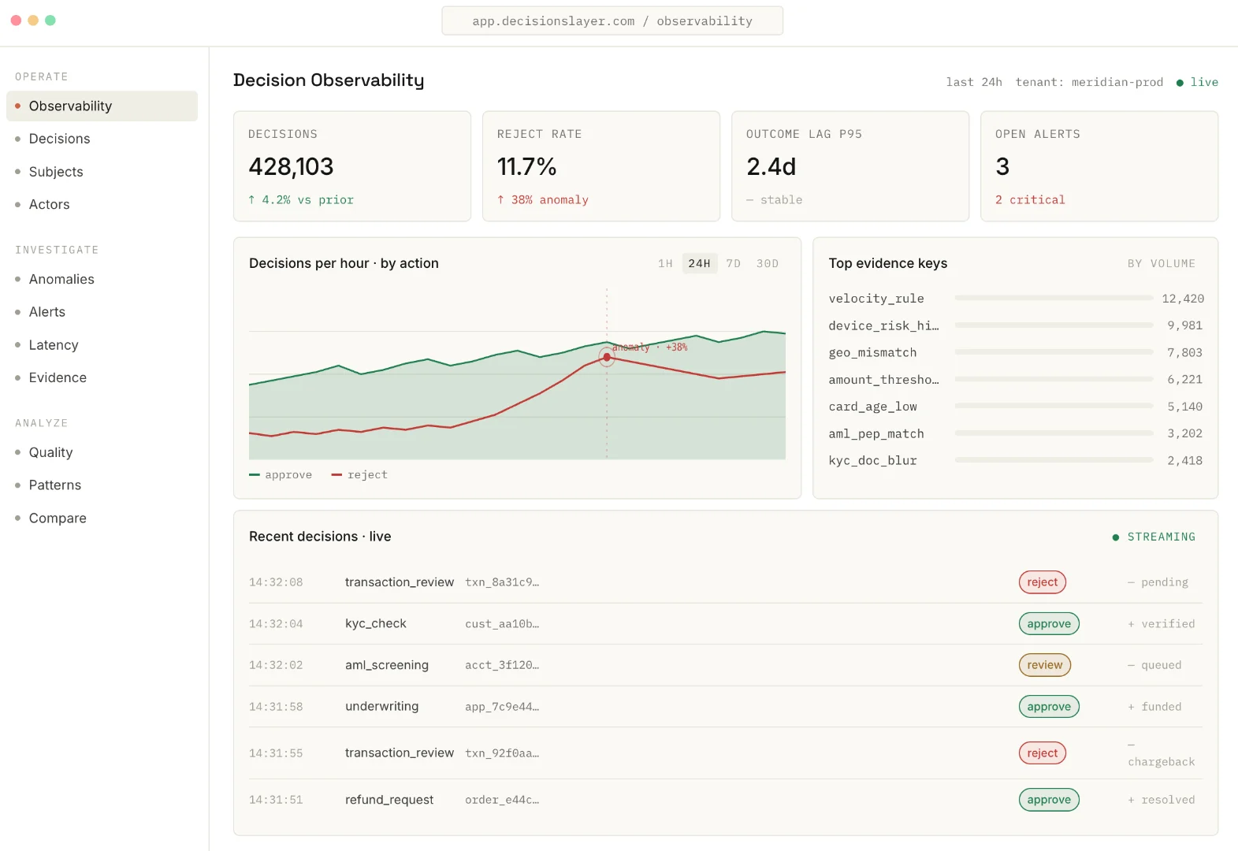This screenshot has height=851, width=1238.
Task: Click velocity_rule volume bar
Action: tap(1054, 299)
